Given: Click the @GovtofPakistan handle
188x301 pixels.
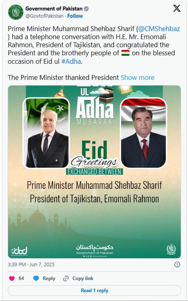Looking at the screenshot, I should (x=44, y=16).
